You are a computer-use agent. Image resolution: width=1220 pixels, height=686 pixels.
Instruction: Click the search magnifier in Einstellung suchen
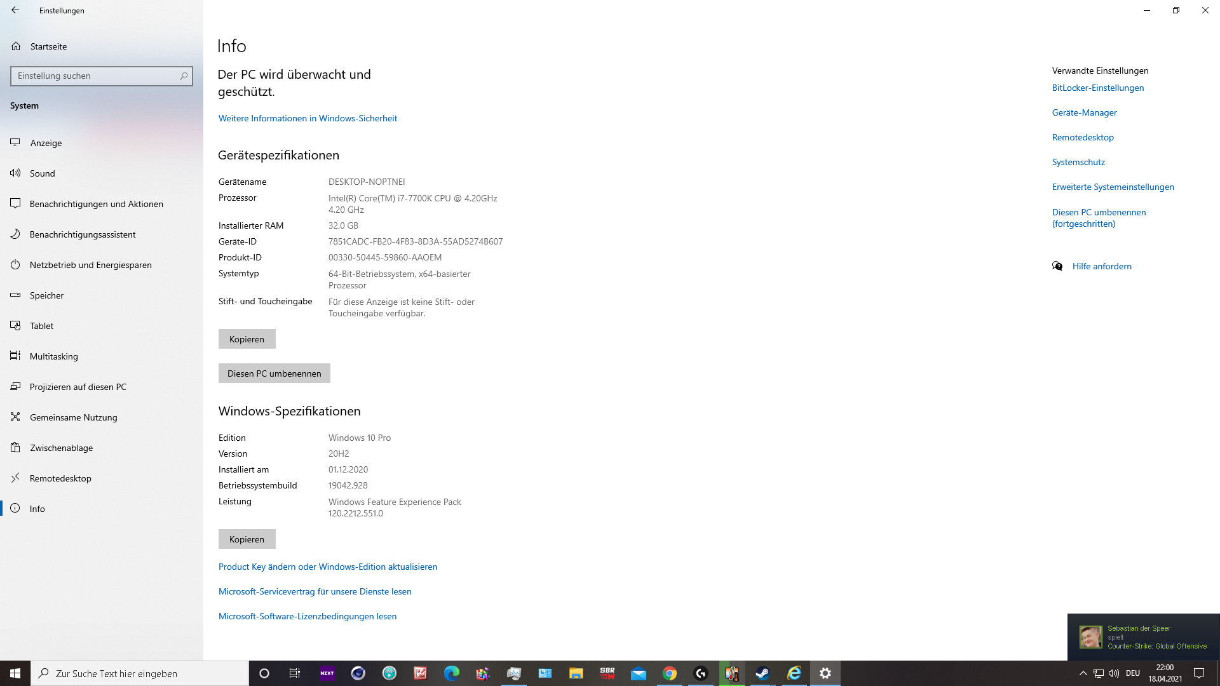pyautogui.click(x=184, y=76)
